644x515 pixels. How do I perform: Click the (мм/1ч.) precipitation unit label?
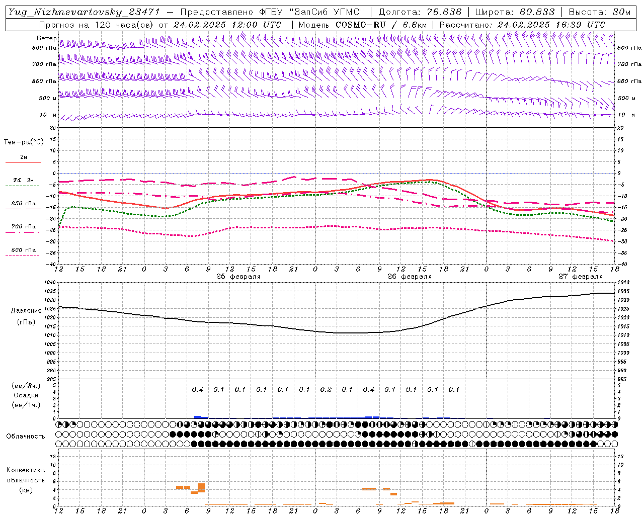(x=26, y=405)
